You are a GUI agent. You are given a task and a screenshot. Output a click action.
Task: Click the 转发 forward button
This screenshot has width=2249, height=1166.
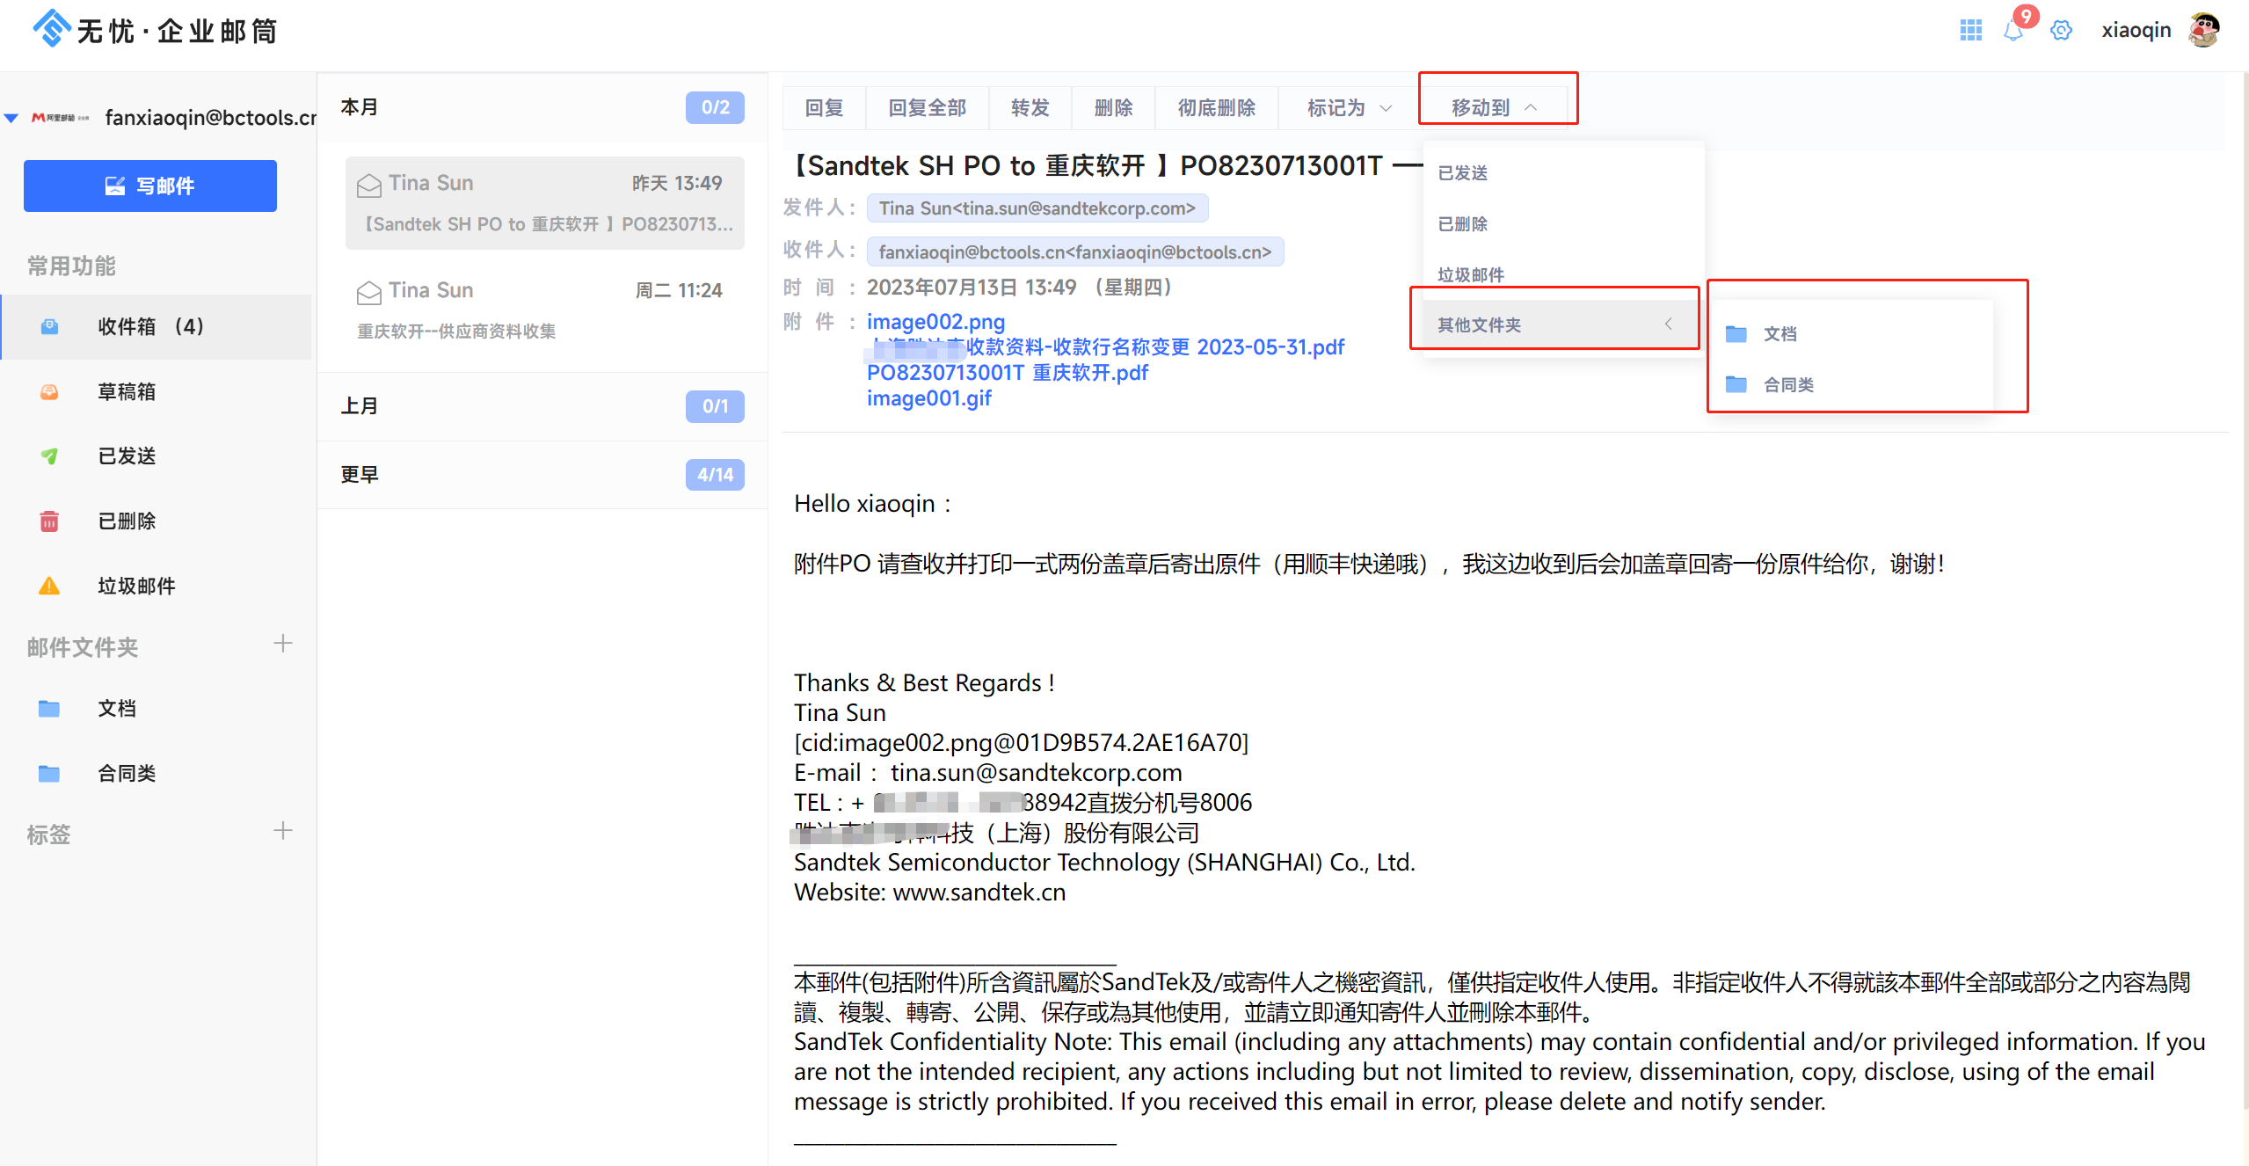[x=1030, y=107]
